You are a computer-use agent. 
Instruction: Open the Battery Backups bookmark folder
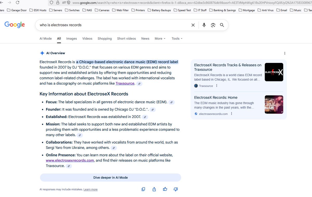pyautogui.click(x=159, y=10)
